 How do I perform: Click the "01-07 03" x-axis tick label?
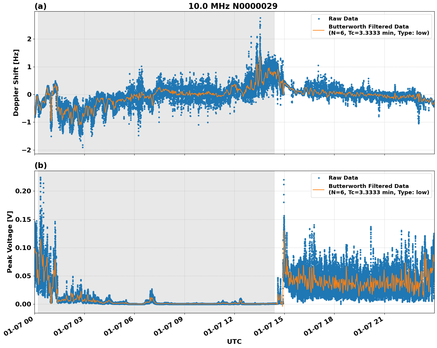[69, 326]
